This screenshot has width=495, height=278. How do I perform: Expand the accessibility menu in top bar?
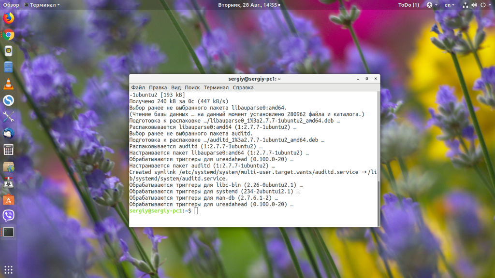432,5
